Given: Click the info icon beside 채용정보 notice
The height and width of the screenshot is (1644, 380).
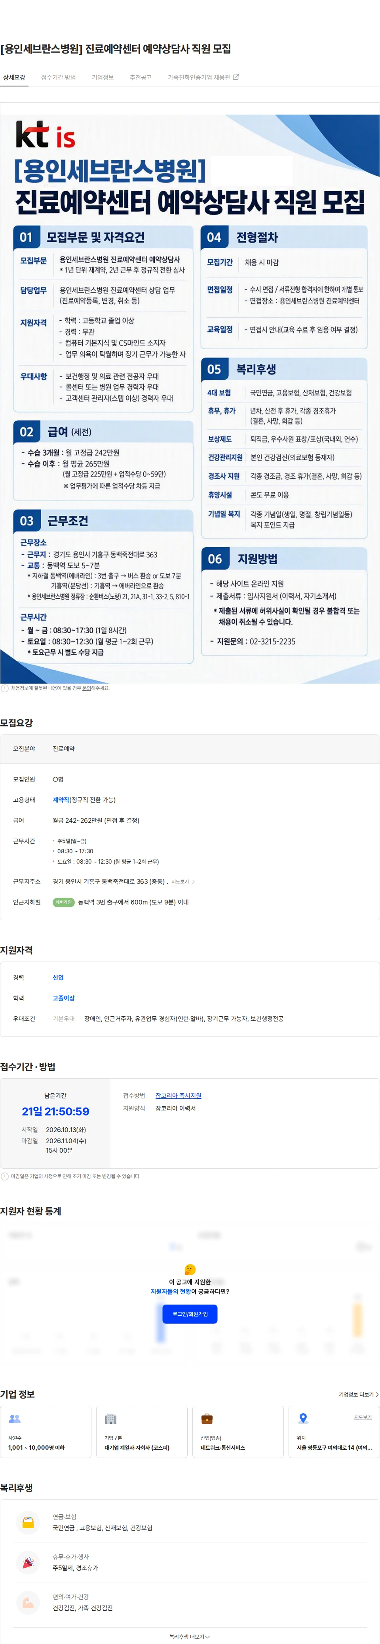Looking at the screenshot, I should [x=5, y=688].
